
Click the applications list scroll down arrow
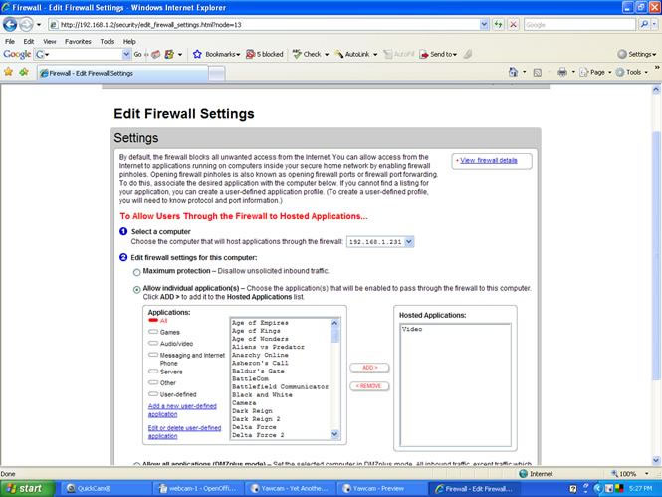335,434
